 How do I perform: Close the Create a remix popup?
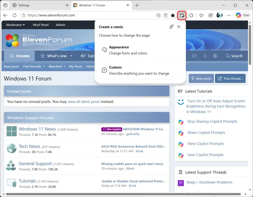point(178,27)
